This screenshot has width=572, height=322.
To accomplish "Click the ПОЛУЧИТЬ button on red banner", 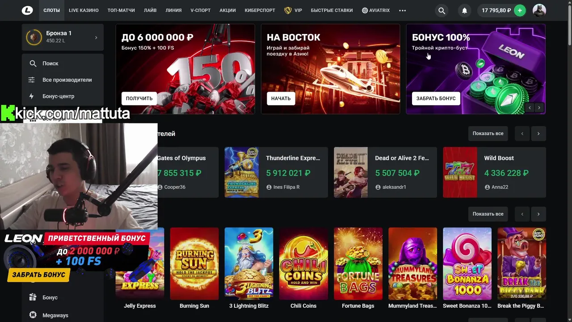I will coord(139,98).
